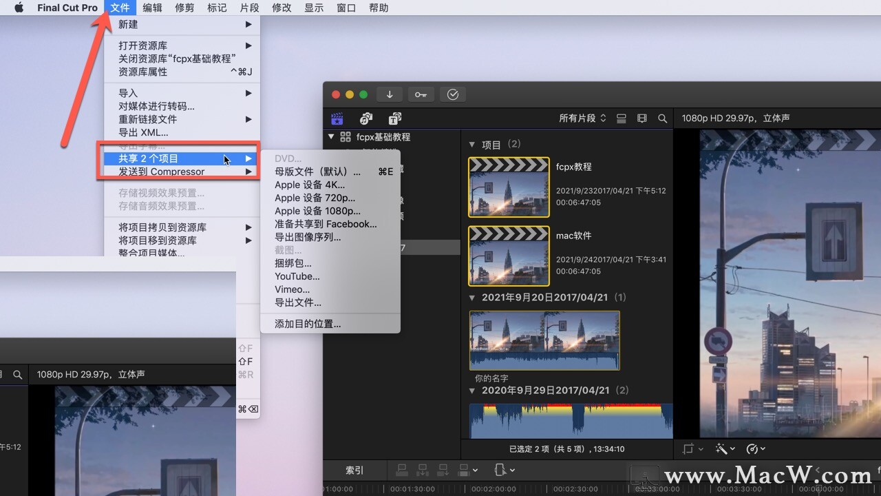Open clip appearance filmstrip options
The width and height of the screenshot is (881, 496).
[642, 118]
